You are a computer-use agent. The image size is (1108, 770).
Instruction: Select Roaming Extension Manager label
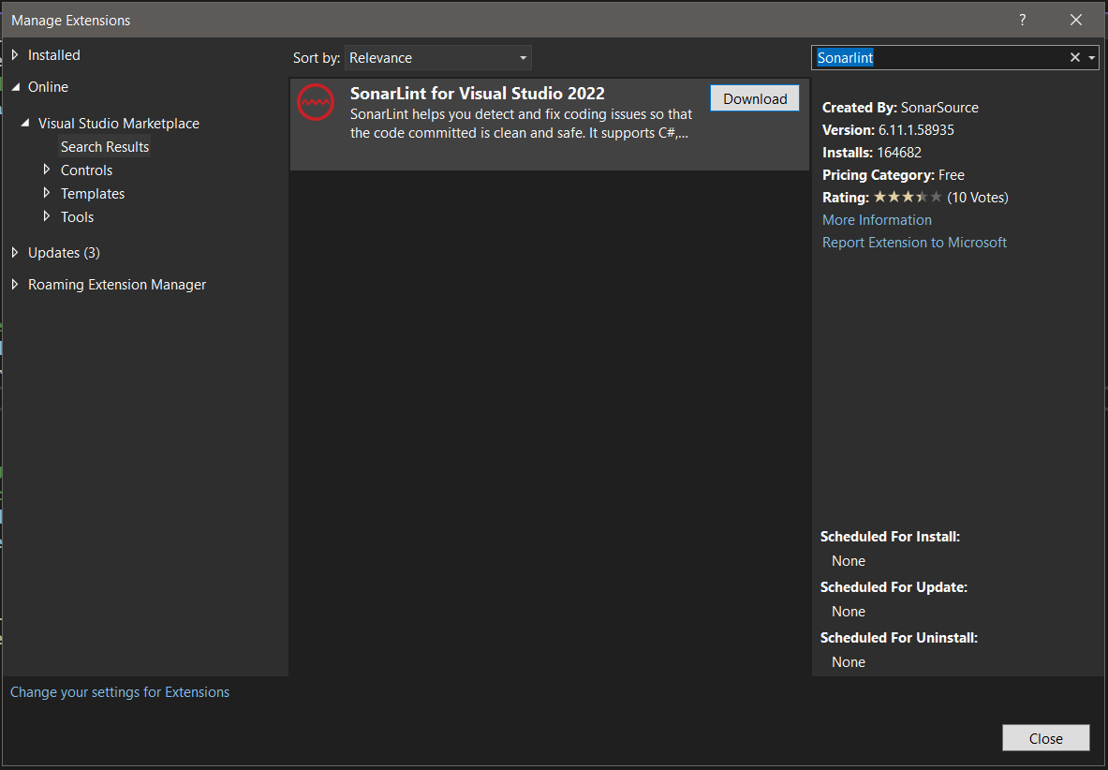coord(116,285)
